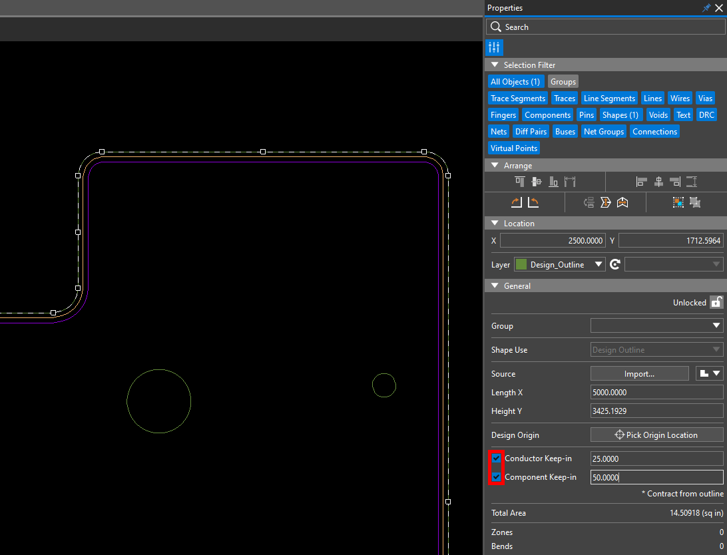Click the align bottom edges icon

coord(553,181)
